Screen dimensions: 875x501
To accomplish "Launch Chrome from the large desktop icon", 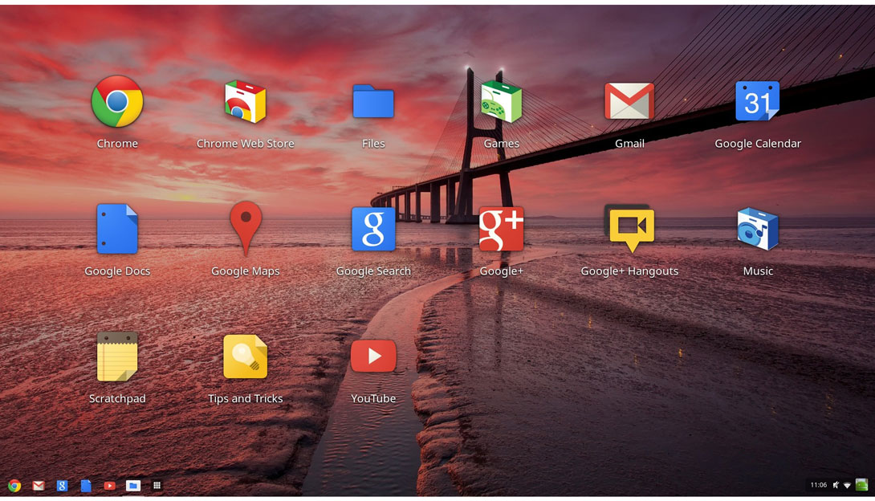I will tap(117, 101).
